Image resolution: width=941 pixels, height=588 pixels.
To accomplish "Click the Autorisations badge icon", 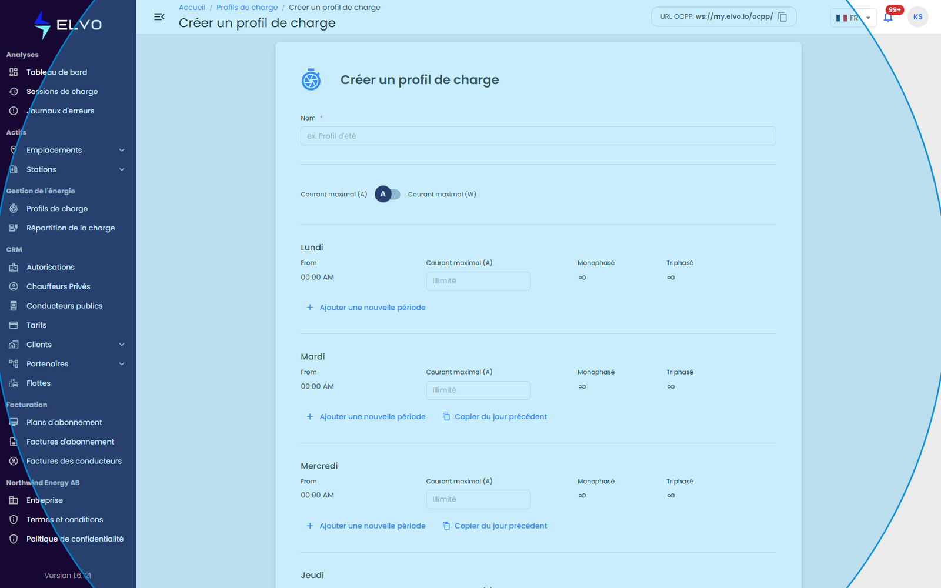I will (x=14, y=268).
